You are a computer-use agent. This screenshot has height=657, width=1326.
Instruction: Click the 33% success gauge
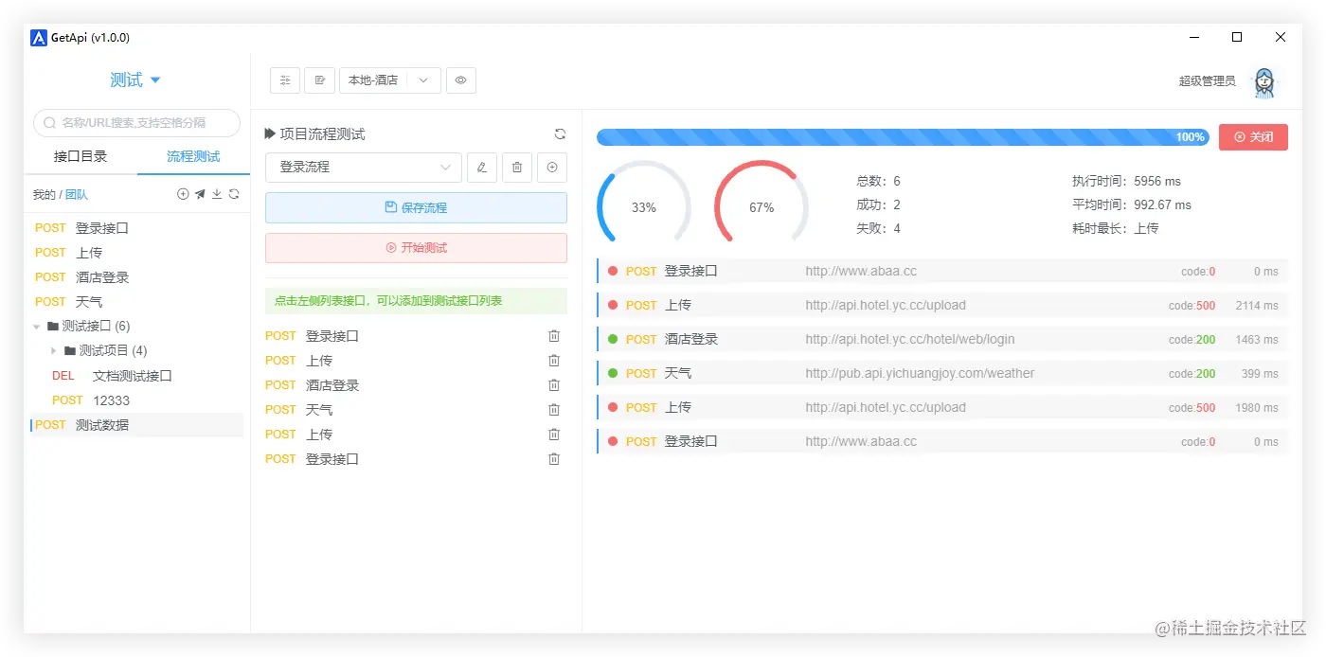pyautogui.click(x=644, y=207)
